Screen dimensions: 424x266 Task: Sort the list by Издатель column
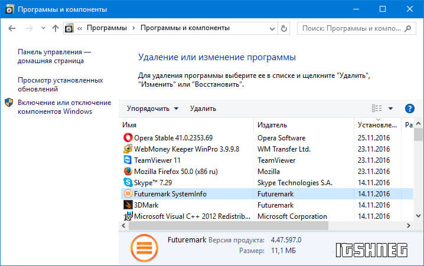click(272, 125)
